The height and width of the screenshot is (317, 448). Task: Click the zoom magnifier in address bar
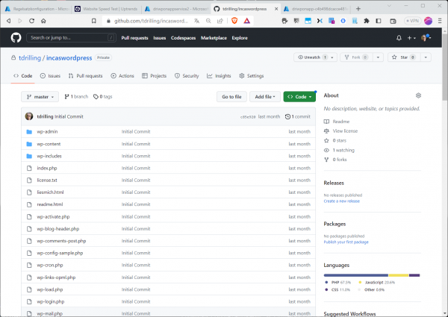208,21
